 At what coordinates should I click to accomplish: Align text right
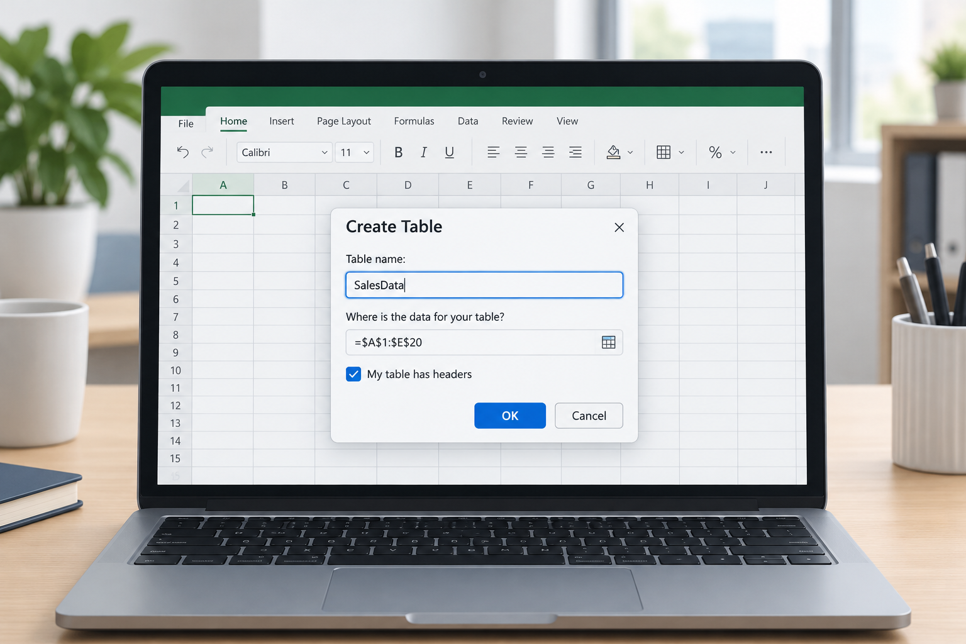tap(548, 152)
